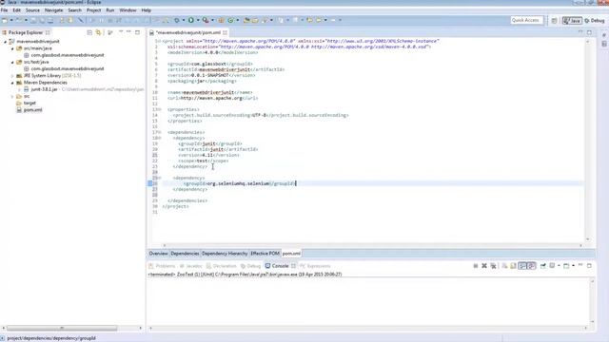Screen dimensions: 609x342
Task: Maximize the Package Explorer view
Action: 137,32
